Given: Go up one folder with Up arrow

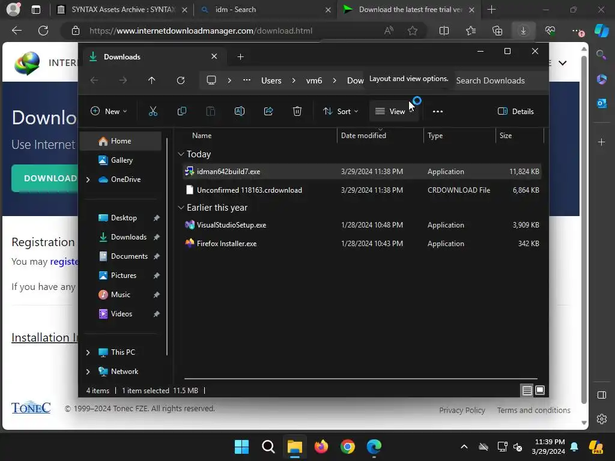Looking at the screenshot, I should 152,80.
